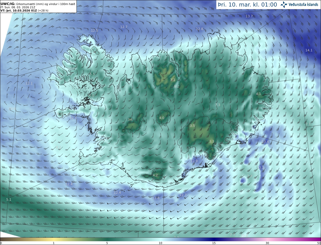This screenshot has height=245, width=321.
Task: Click the 3.1 value label
Action: 173,80
